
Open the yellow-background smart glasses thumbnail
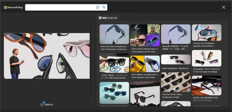click(145, 64)
